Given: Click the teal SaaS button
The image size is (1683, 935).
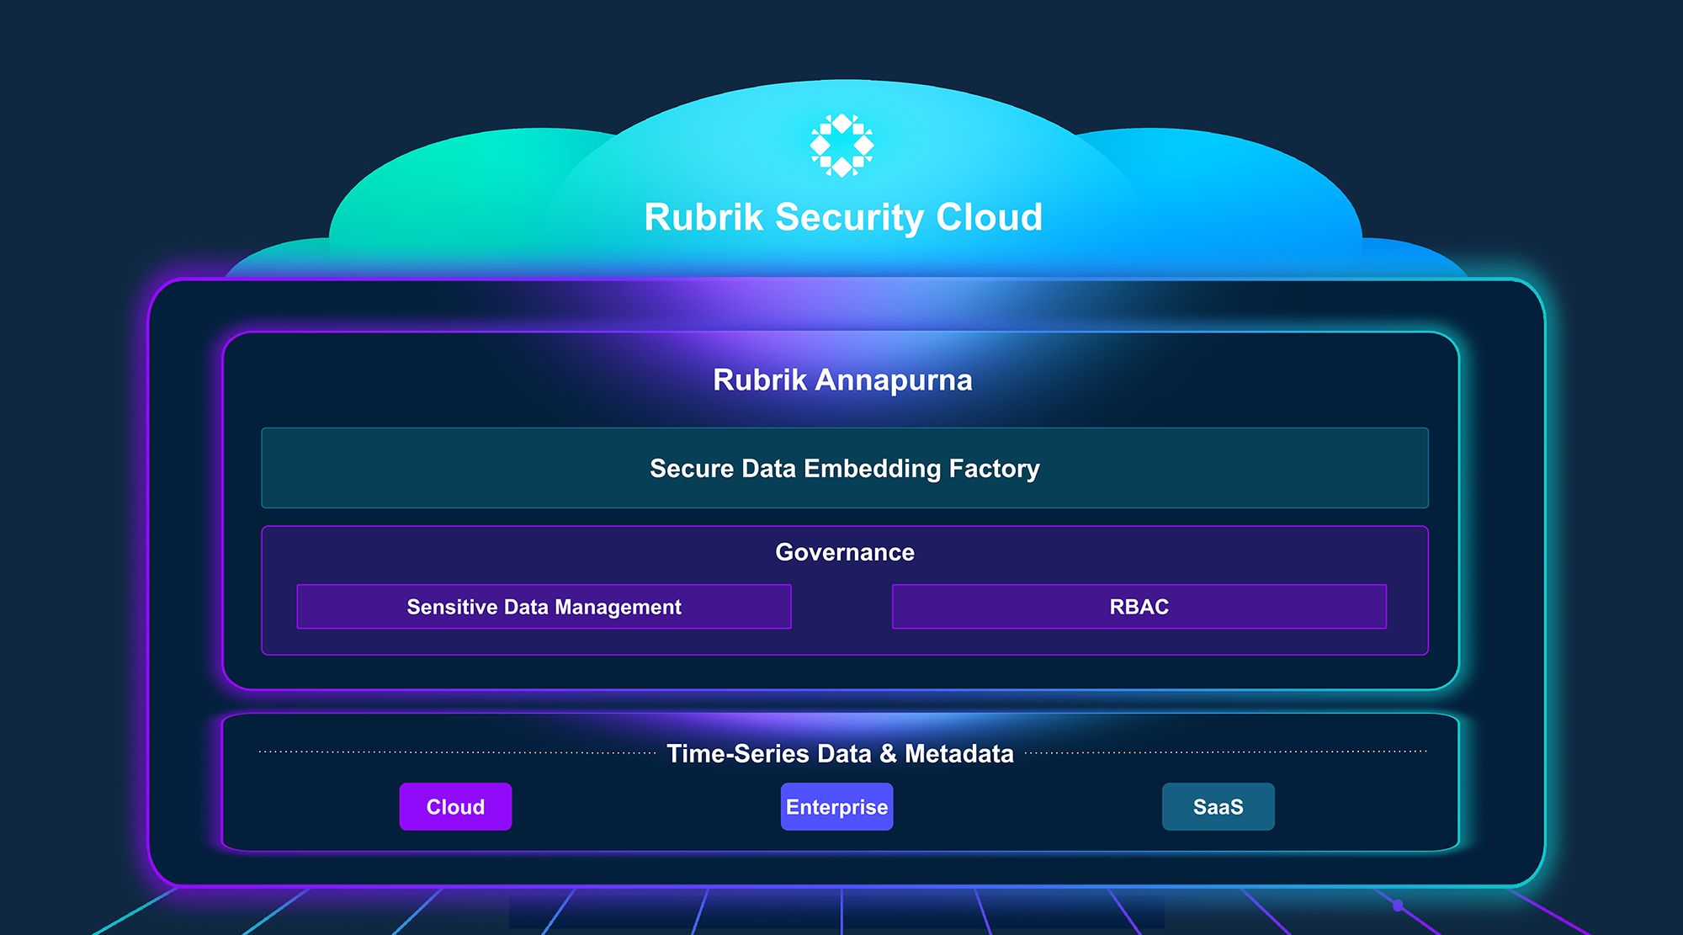Looking at the screenshot, I should tap(1218, 807).
